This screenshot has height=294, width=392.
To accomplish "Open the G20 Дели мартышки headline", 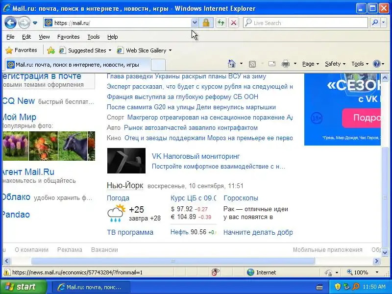I will [x=191, y=107].
